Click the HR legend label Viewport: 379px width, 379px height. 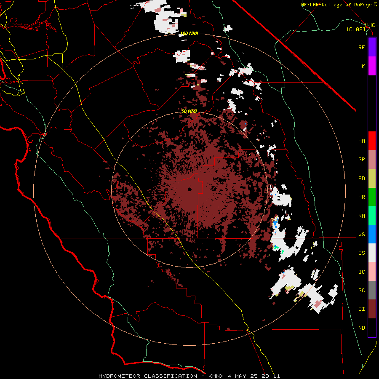[x=361, y=197]
